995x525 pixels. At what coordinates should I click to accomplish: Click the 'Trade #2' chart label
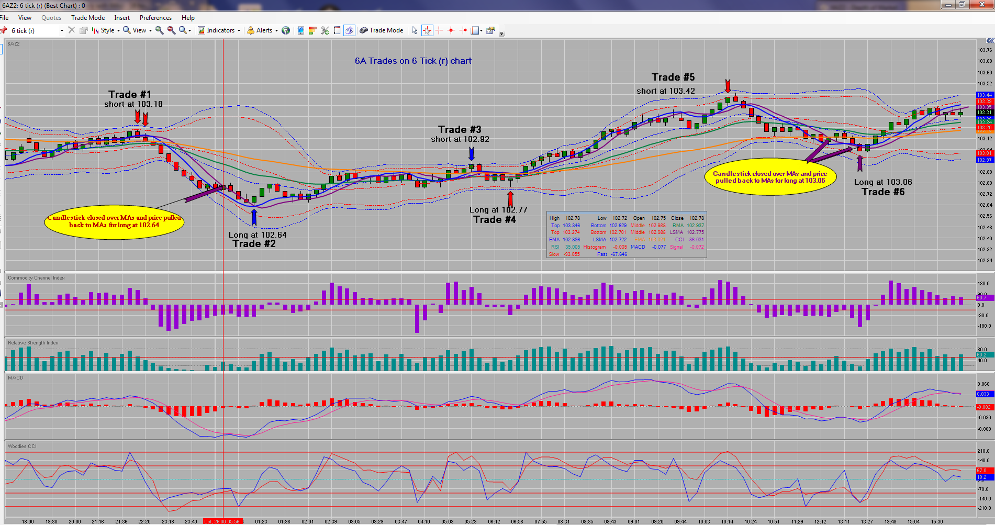tap(254, 243)
